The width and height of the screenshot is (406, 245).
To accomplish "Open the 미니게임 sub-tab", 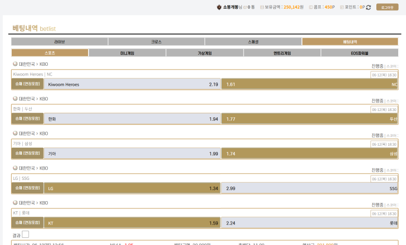I will click(x=127, y=53).
